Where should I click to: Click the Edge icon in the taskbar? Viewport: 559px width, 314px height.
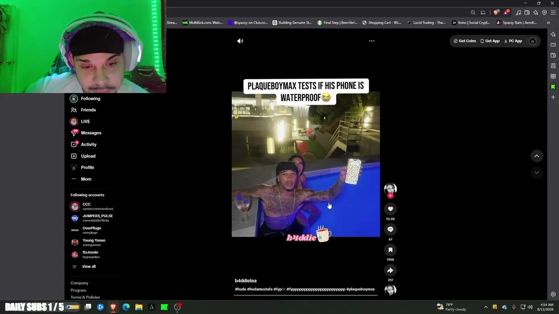pyautogui.click(x=126, y=307)
